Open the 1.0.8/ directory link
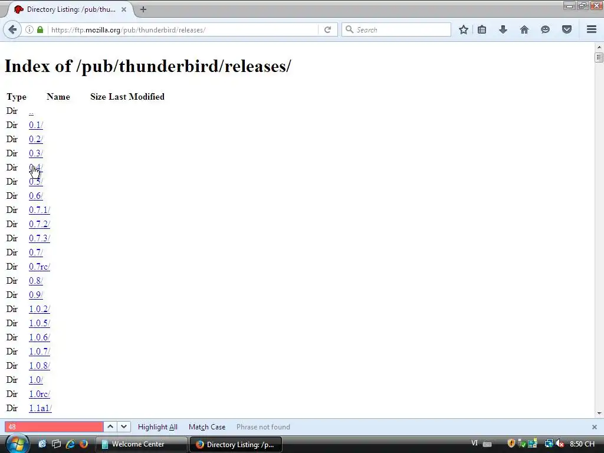The image size is (604, 453). tap(40, 366)
